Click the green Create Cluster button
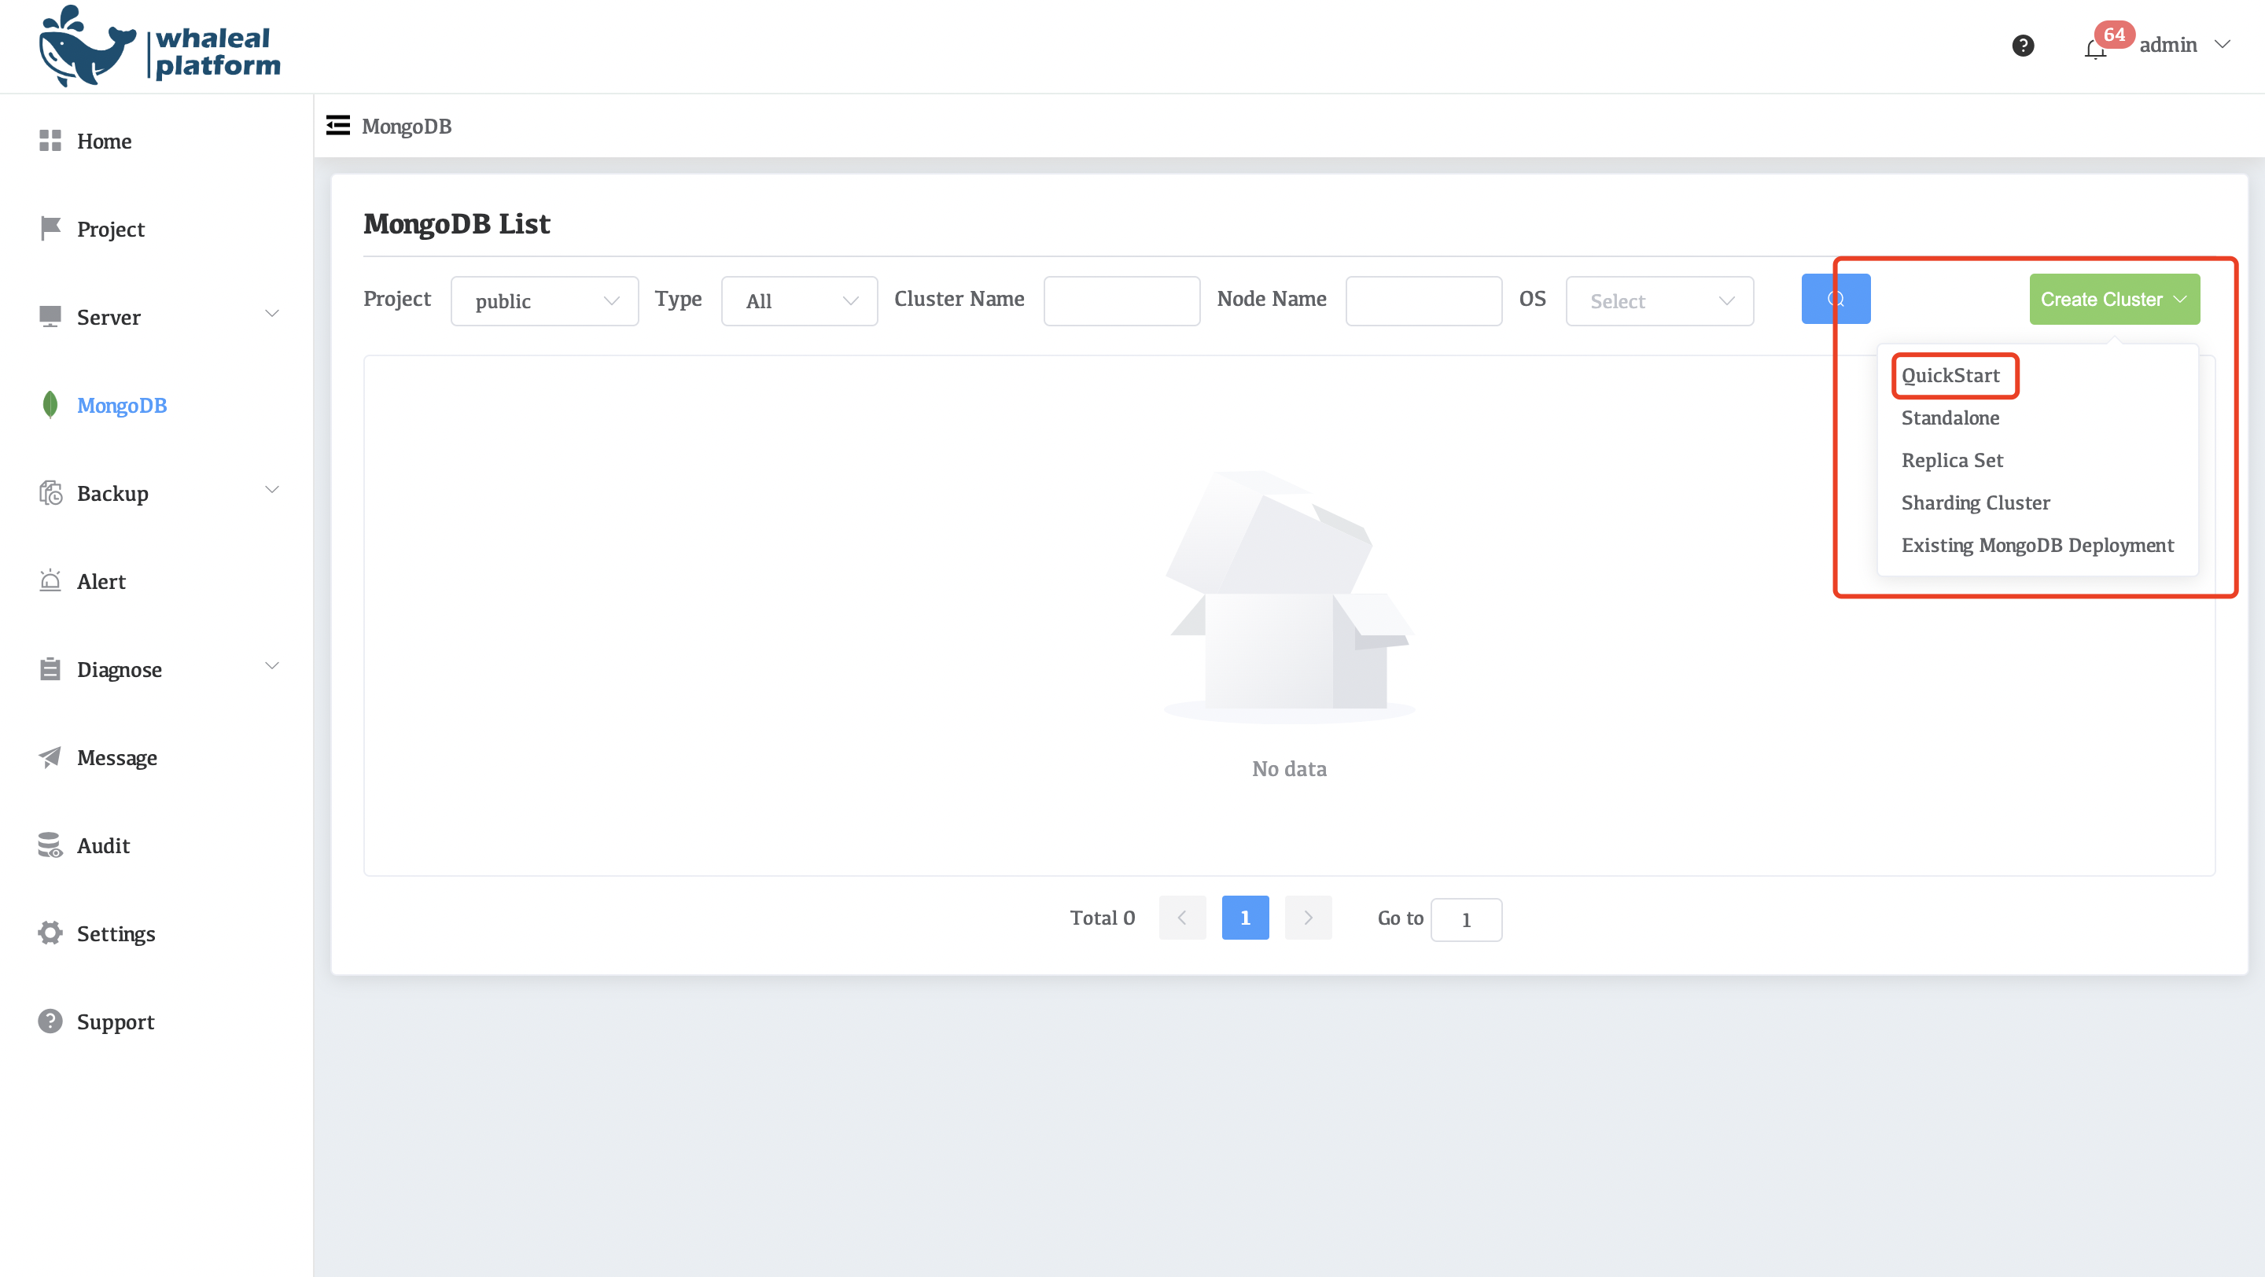 [2114, 299]
